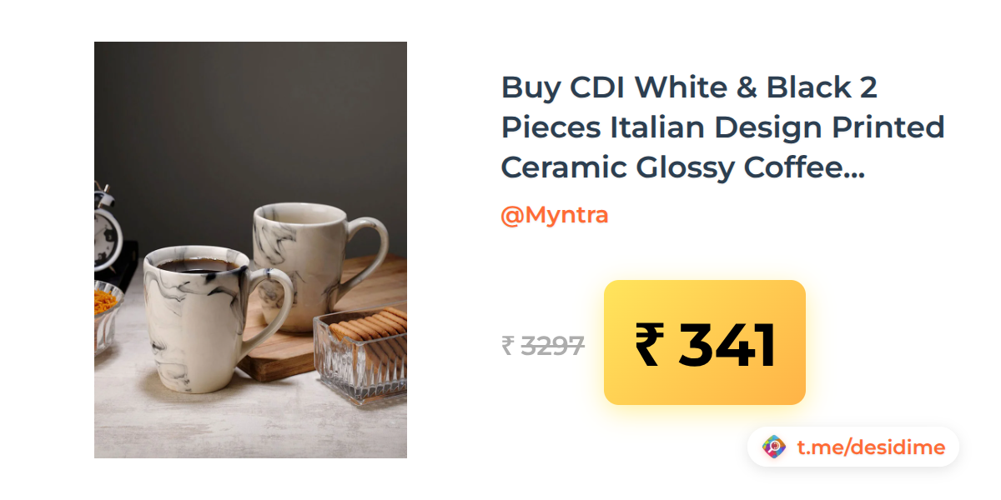The width and height of the screenshot is (1001, 500).
Task: Click the grey rupee symbol beside 3297
Action: (x=507, y=345)
